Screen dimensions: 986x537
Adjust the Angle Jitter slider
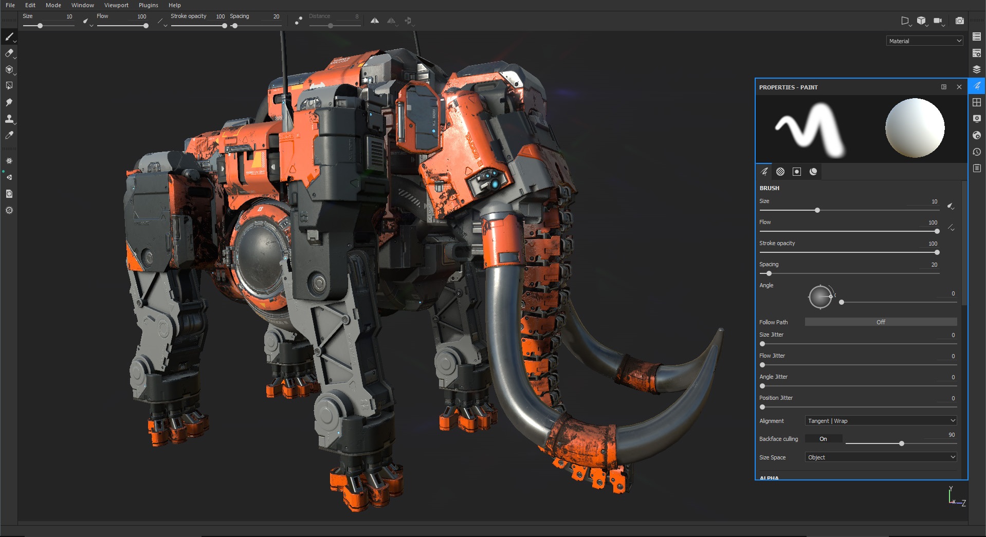coord(858,386)
